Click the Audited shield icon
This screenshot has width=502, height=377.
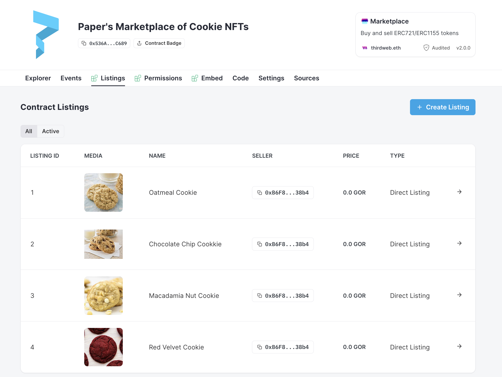(x=426, y=48)
